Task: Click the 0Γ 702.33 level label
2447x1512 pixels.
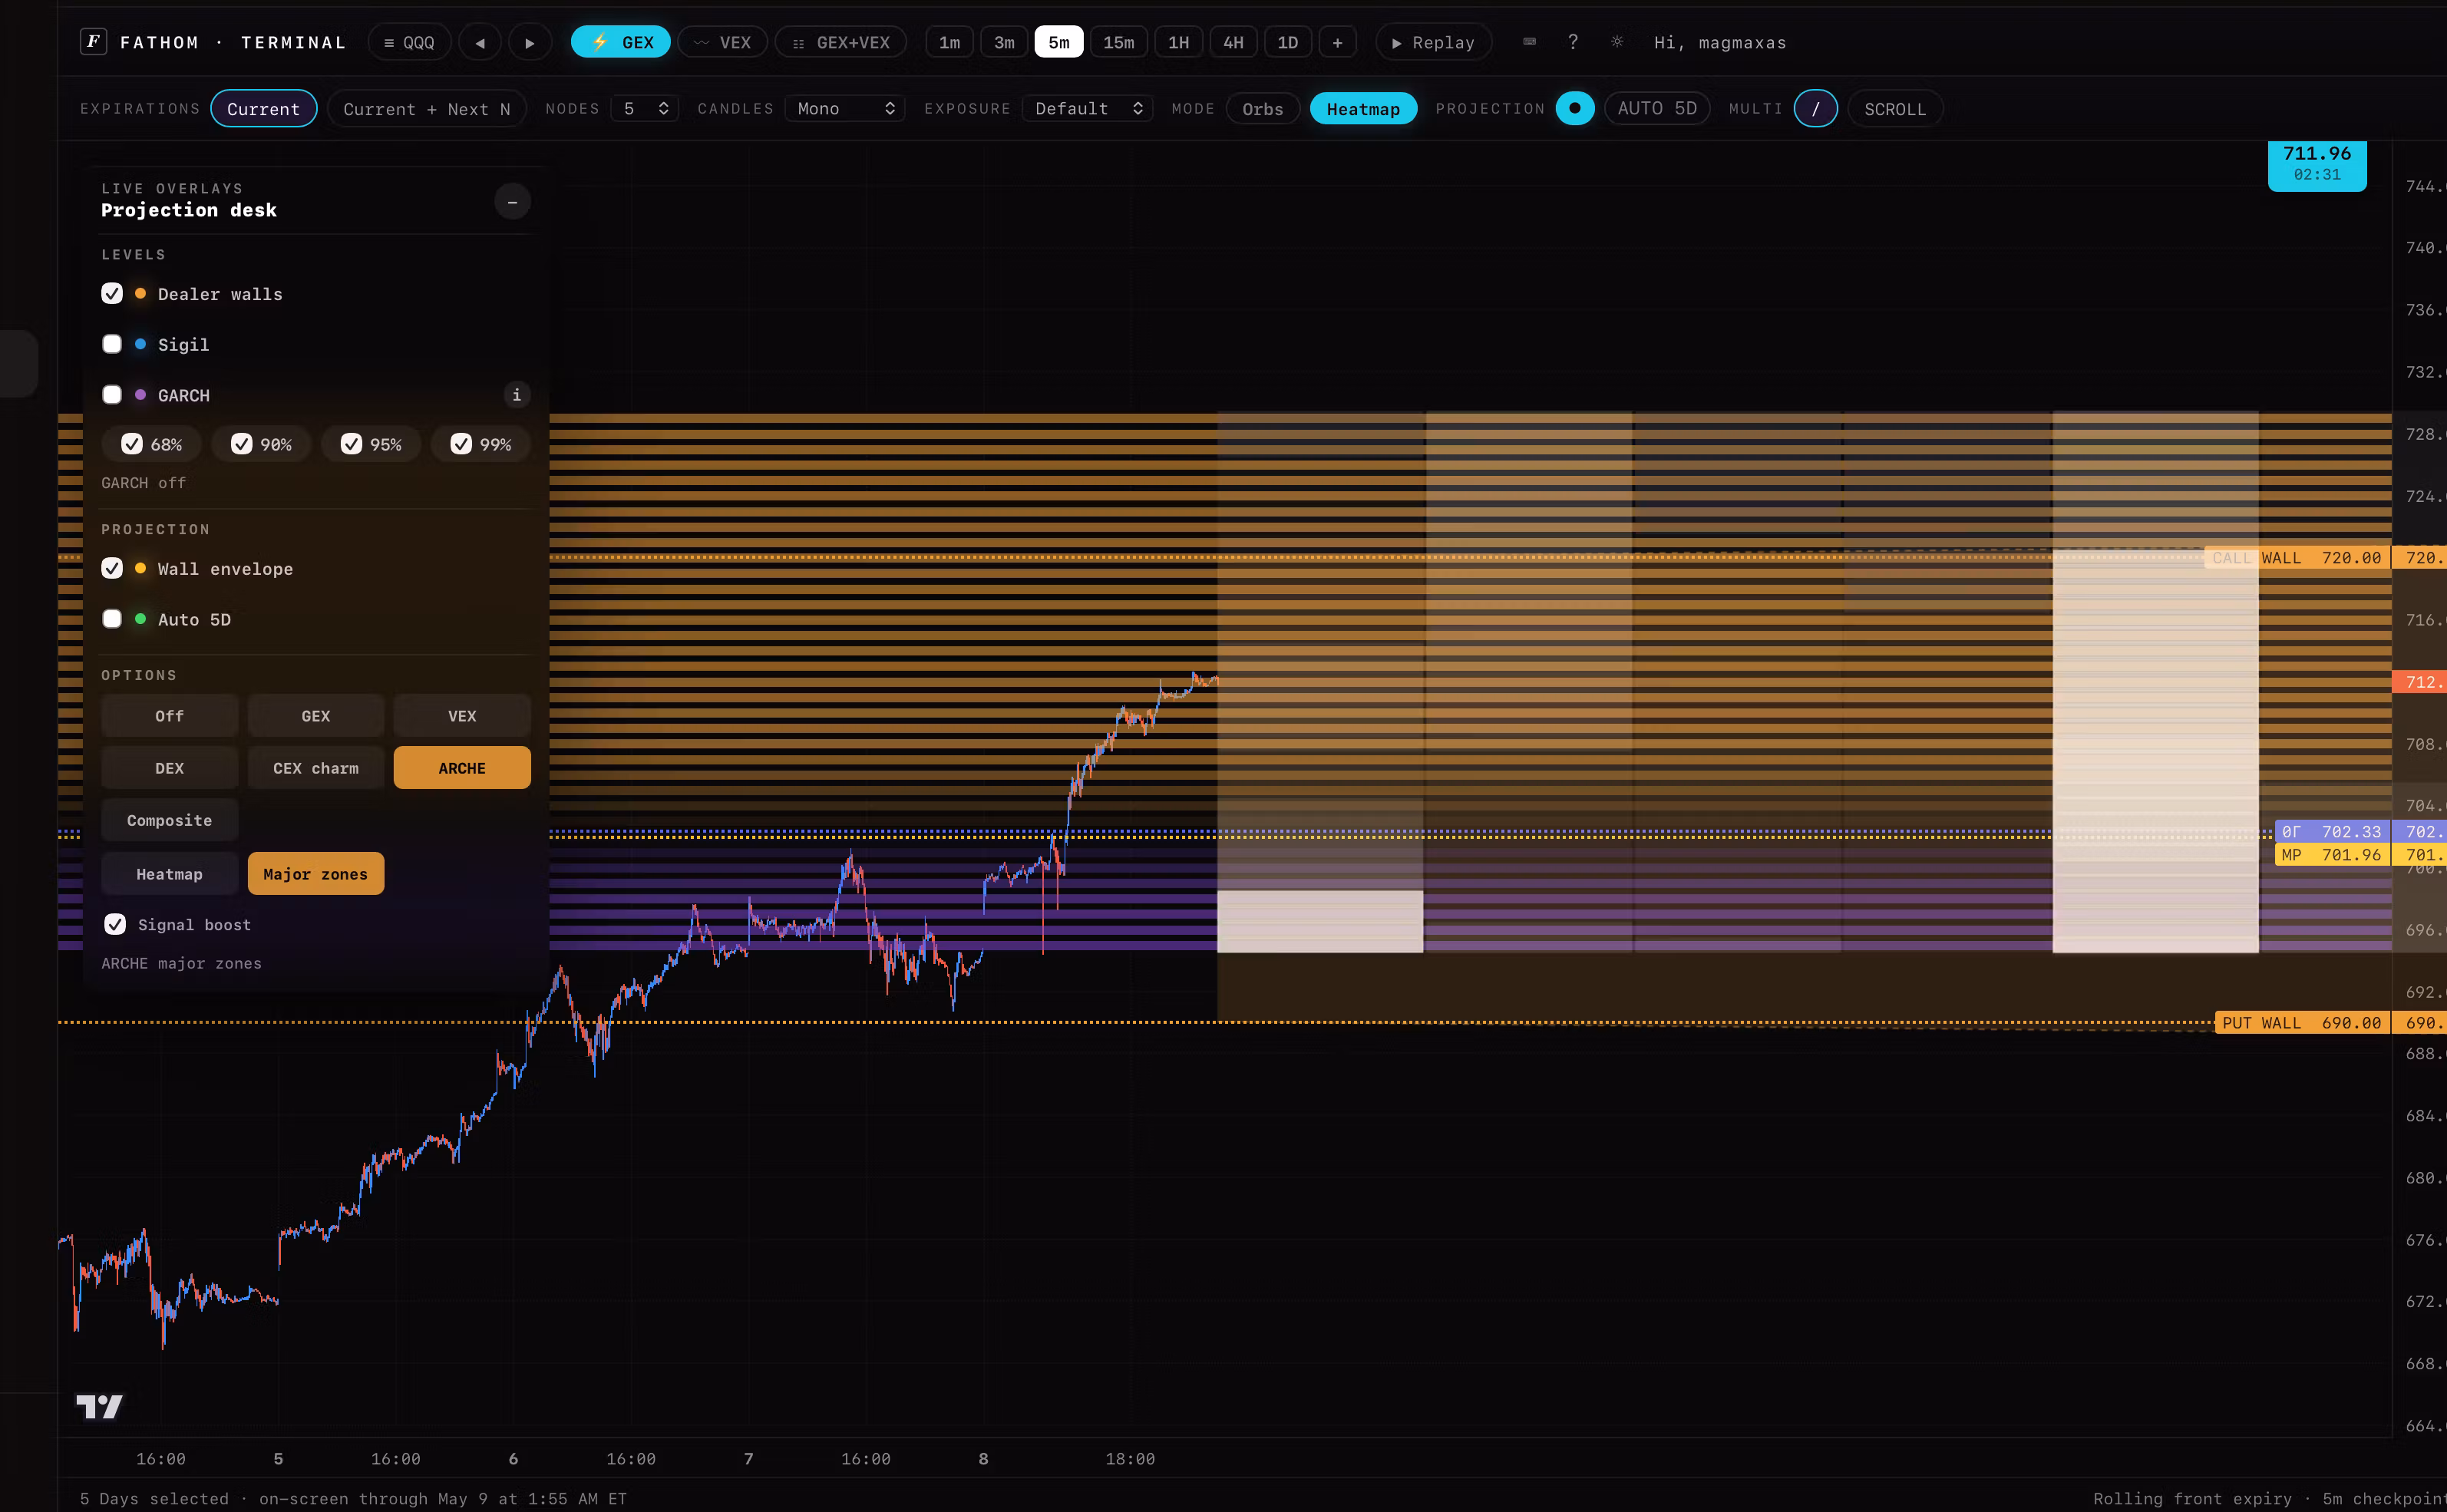Action: [x=2332, y=832]
